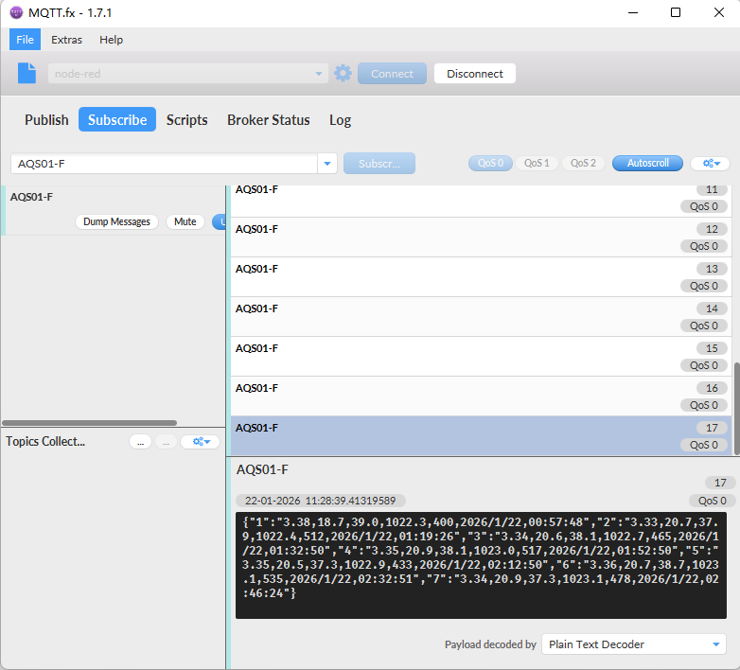Select highlighted message number 17
Image resolution: width=740 pixels, height=670 pixels.
coord(481,435)
